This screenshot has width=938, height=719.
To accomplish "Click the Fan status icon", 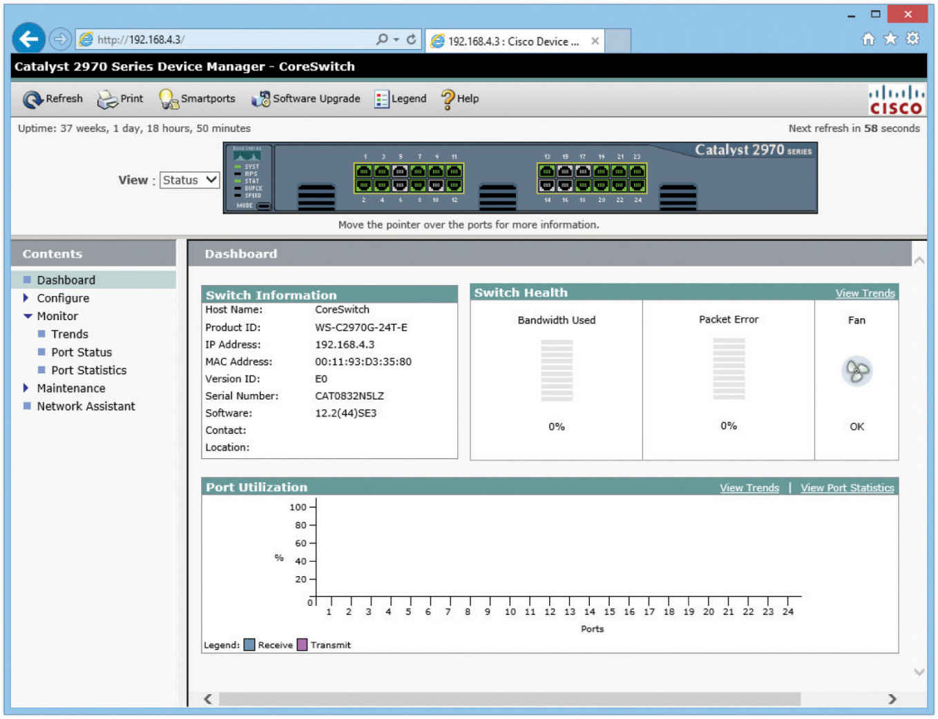I will pyautogui.click(x=856, y=371).
